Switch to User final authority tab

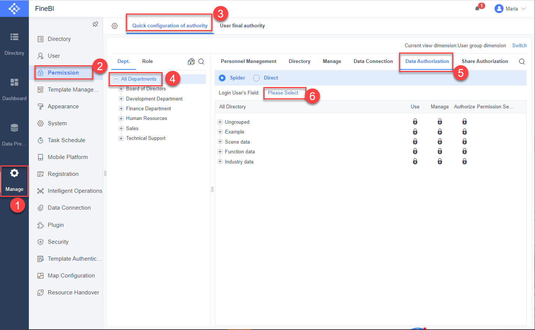click(242, 26)
